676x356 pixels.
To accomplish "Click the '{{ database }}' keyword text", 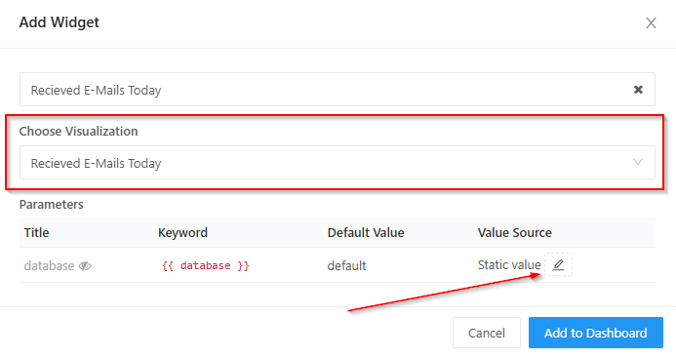I will [205, 265].
